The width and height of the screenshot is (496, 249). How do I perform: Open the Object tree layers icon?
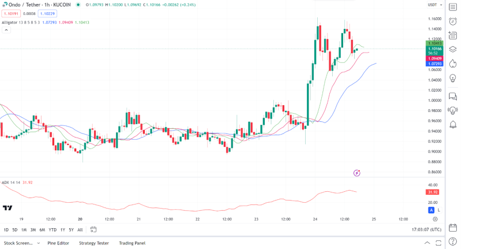(453, 49)
